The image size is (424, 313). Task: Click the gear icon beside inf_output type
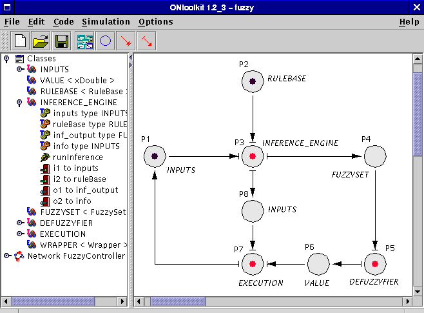(x=45, y=135)
